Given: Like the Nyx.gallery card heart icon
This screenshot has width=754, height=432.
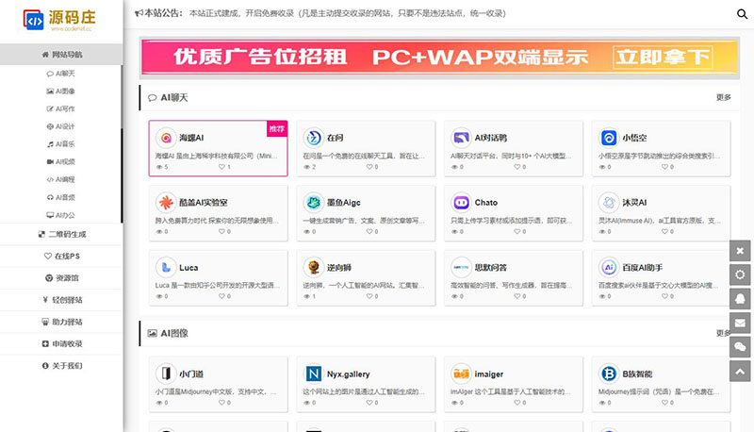Looking at the screenshot, I should 369,403.
